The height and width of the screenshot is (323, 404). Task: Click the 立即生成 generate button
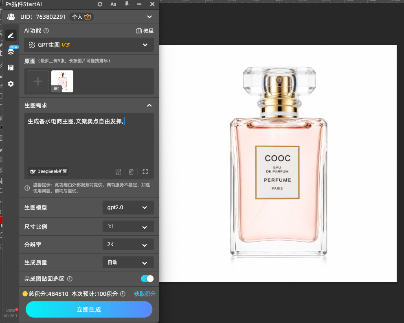click(89, 309)
